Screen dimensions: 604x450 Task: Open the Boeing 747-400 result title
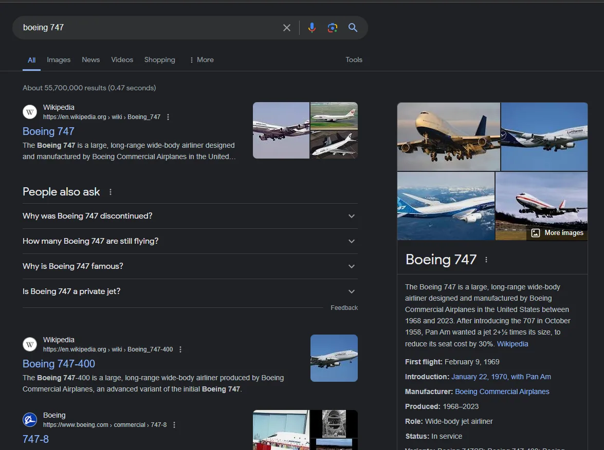click(59, 364)
